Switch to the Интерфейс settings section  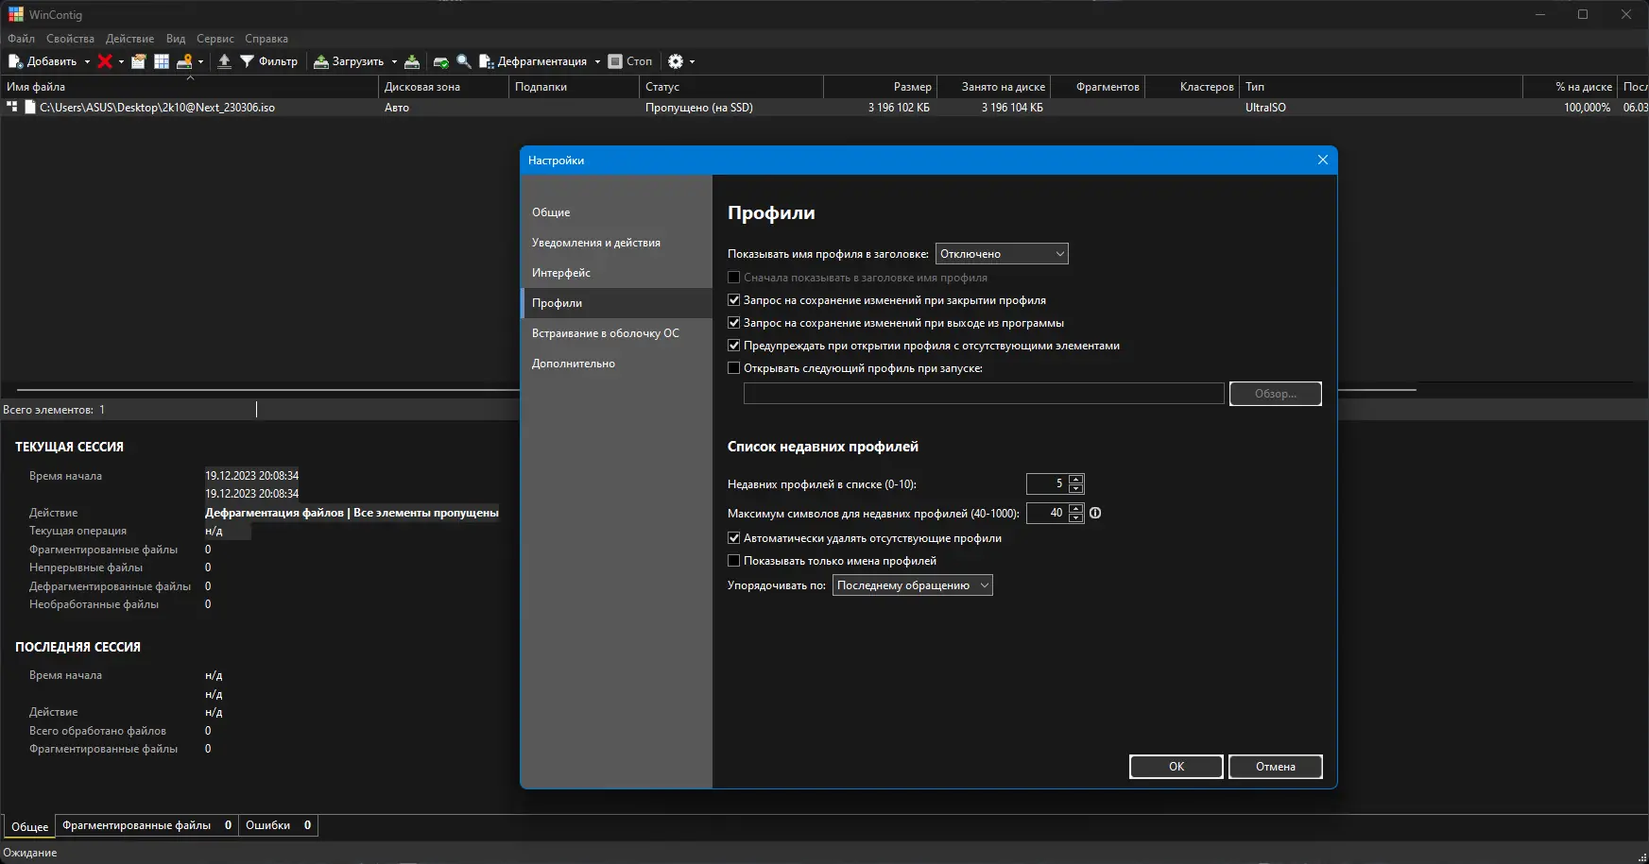pyautogui.click(x=561, y=273)
